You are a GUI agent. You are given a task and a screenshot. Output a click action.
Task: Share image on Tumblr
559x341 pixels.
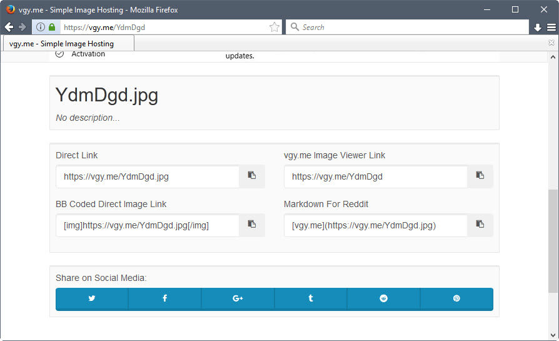point(311,299)
